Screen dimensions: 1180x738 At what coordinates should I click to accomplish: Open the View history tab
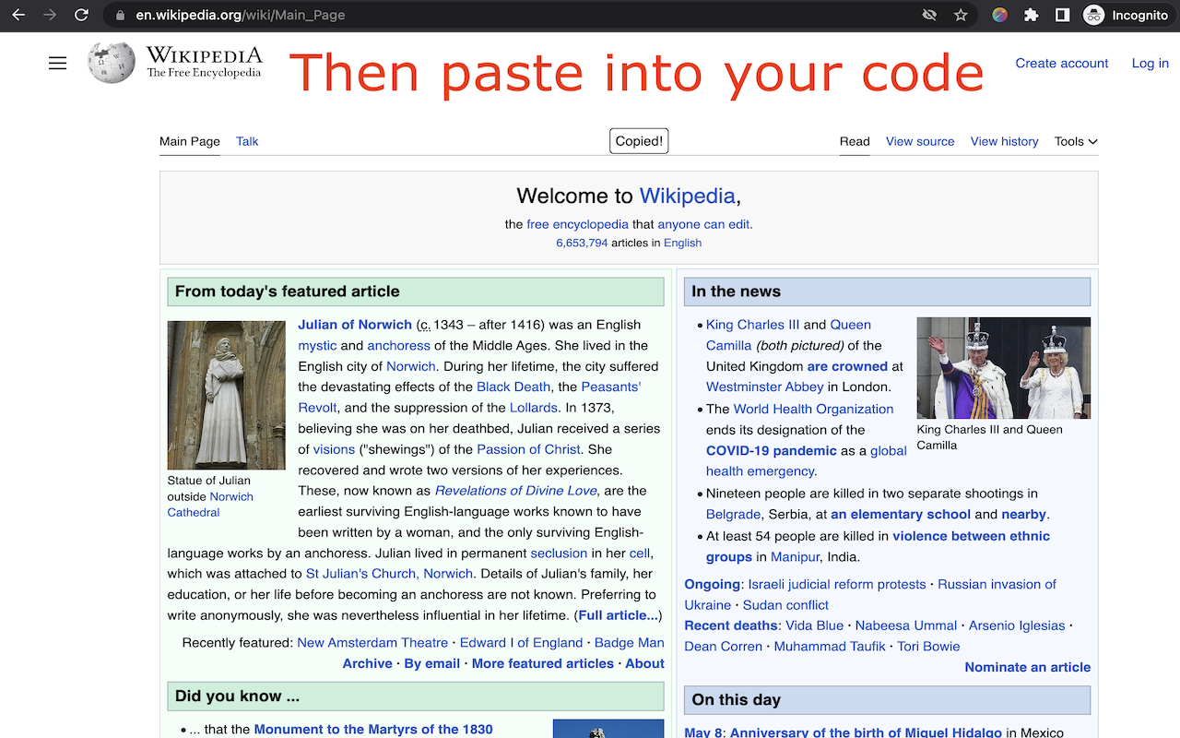click(x=1004, y=141)
